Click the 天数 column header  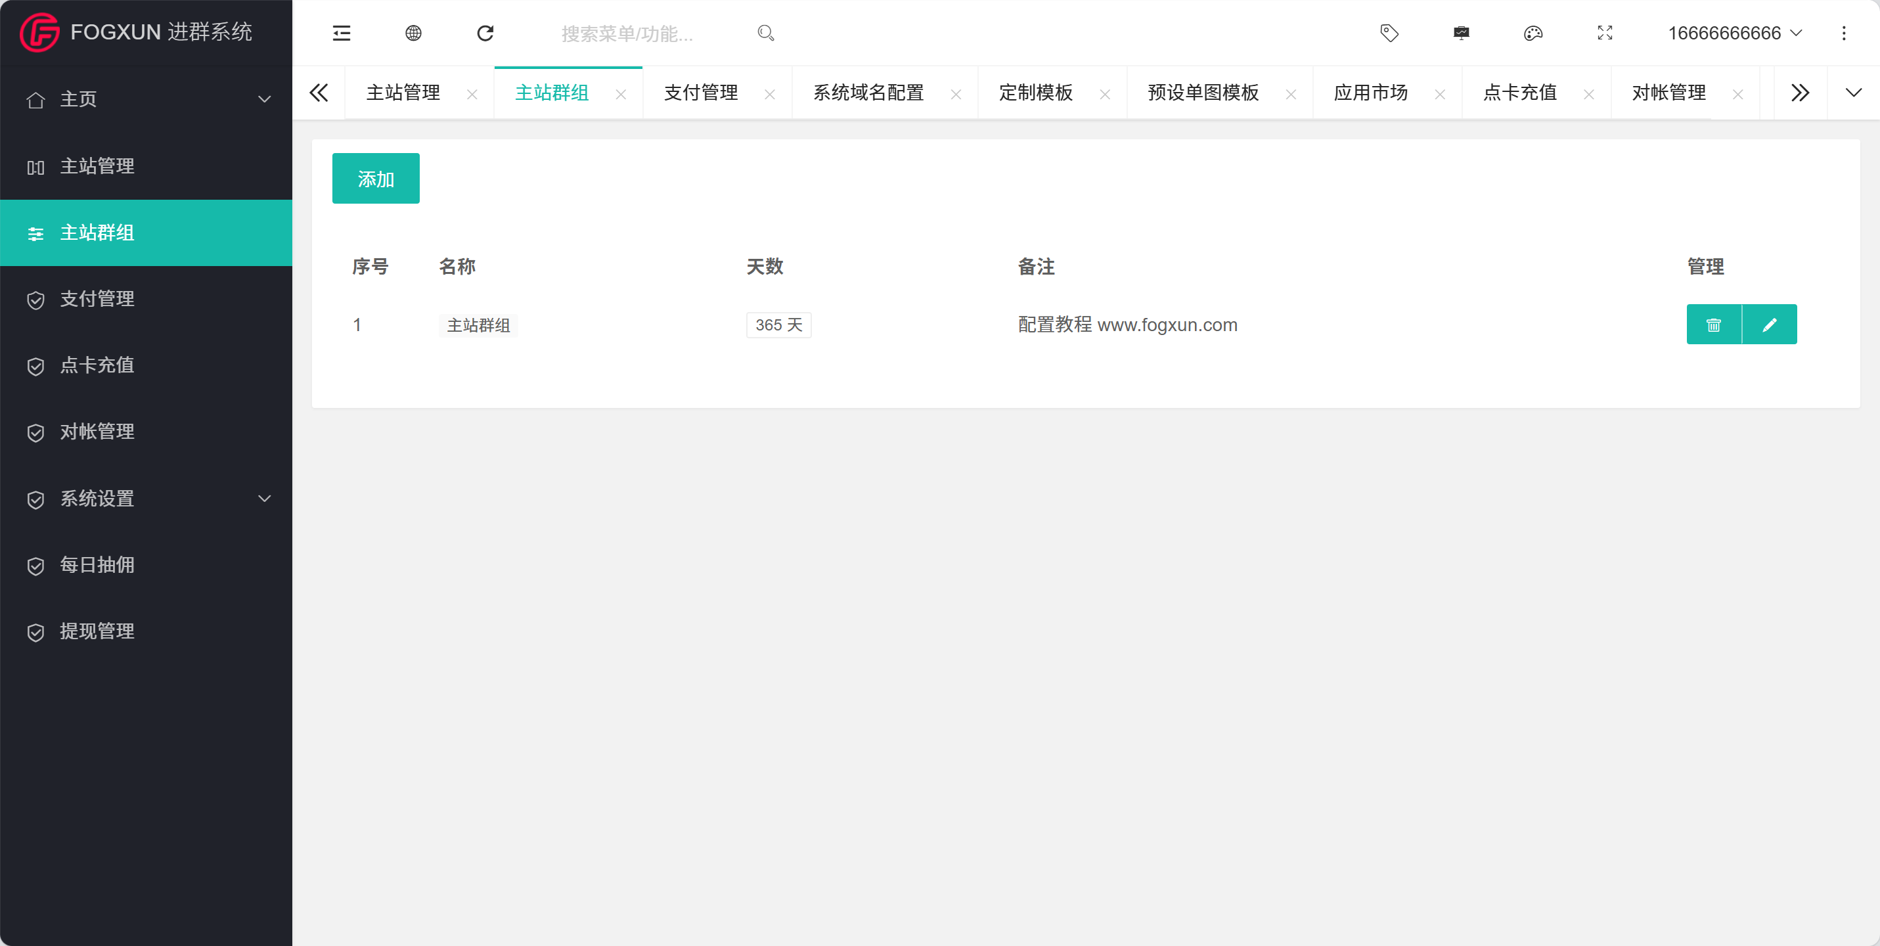765,267
